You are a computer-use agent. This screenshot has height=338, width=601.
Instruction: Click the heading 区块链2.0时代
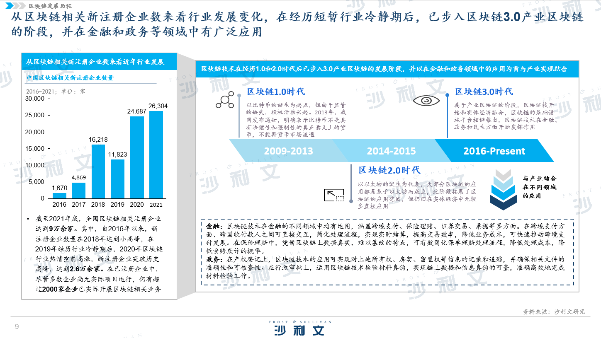389,170
